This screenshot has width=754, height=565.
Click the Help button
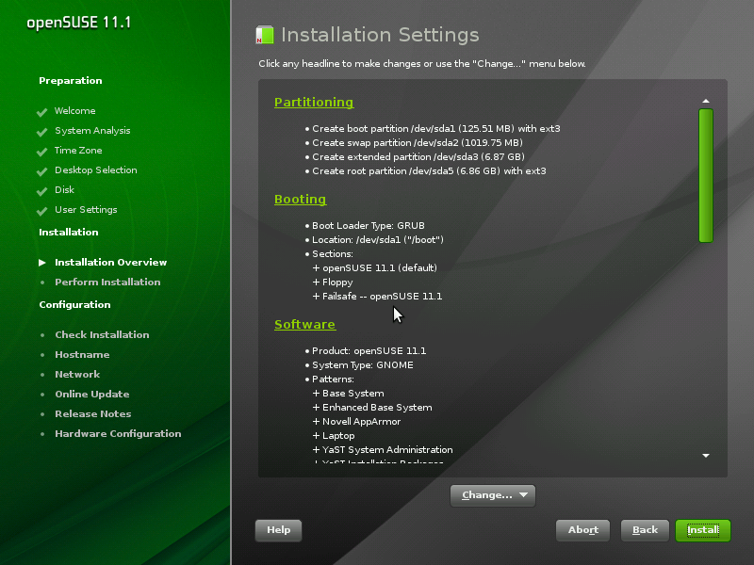[278, 530]
